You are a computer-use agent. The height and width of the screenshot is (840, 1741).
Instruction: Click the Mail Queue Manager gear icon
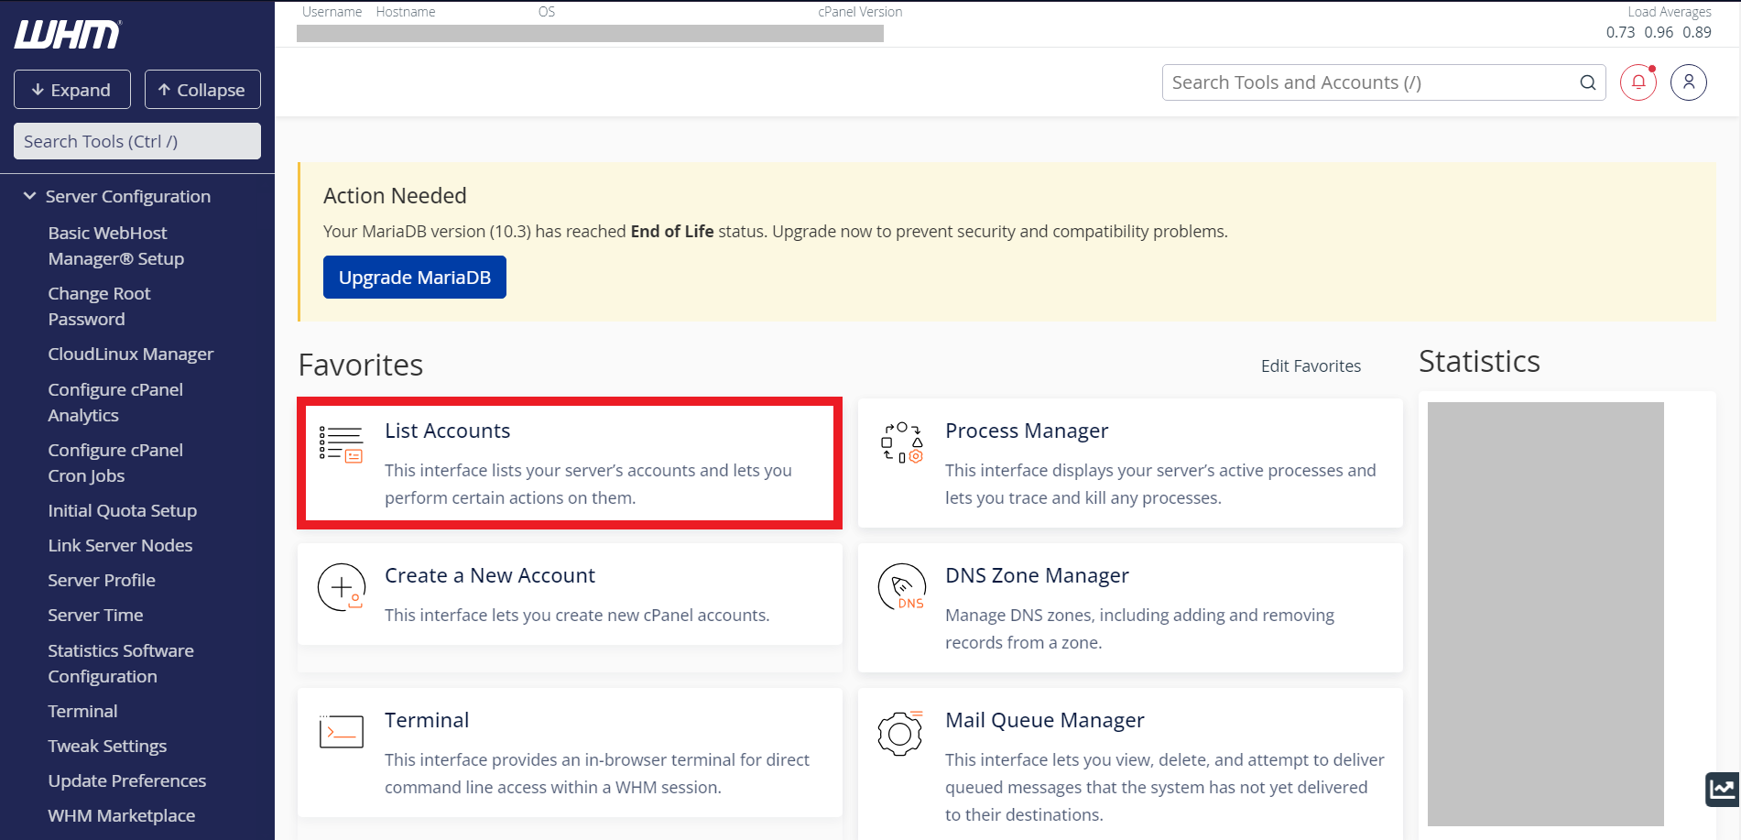[901, 733]
